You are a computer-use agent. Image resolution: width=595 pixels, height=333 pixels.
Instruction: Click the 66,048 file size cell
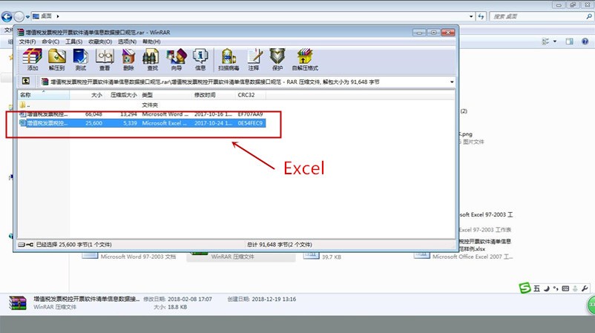pyautogui.click(x=93, y=113)
